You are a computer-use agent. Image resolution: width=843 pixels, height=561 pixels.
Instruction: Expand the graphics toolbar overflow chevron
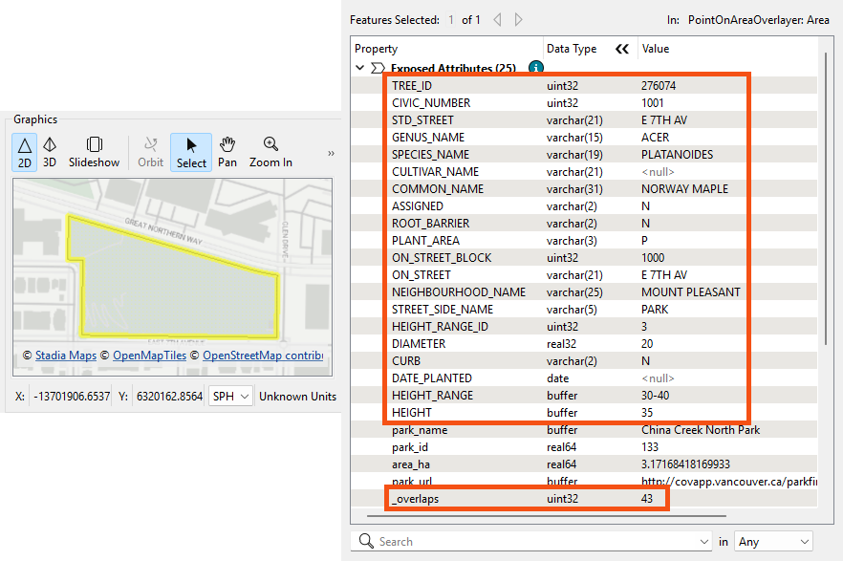pyautogui.click(x=331, y=153)
